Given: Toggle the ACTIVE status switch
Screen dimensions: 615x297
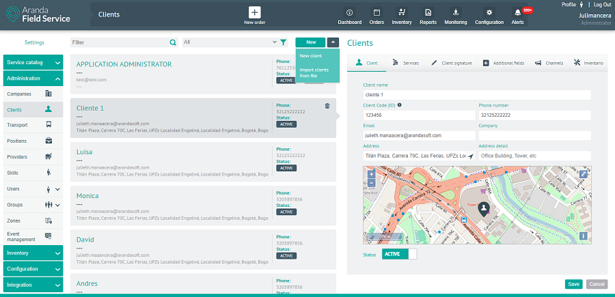Looking at the screenshot, I should click(x=399, y=254).
